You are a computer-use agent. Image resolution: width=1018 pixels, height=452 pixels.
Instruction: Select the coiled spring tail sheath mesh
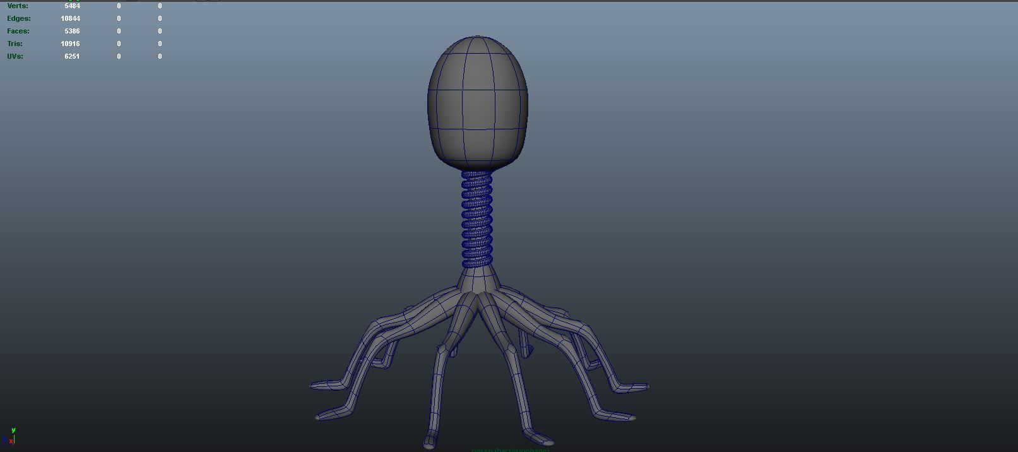tap(477, 219)
